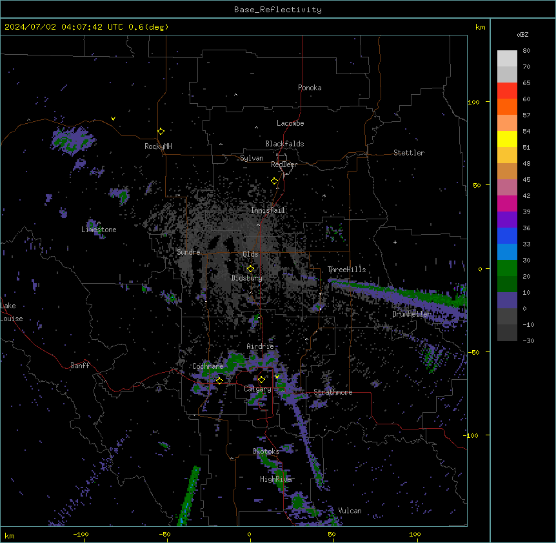The image size is (556, 543).
Task: Click the Drumheller town label
Action: [412, 314]
